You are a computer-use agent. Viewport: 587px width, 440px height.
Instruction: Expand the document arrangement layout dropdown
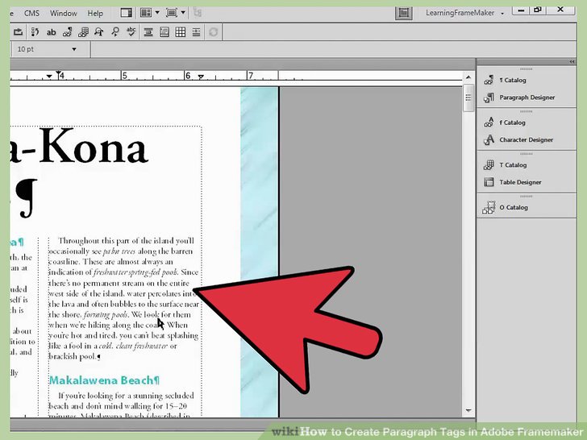150,13
